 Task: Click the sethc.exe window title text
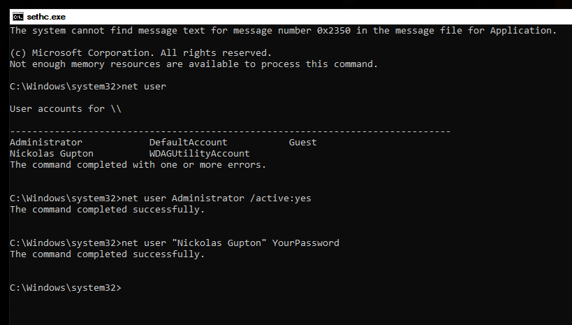(x=46, y=17)
